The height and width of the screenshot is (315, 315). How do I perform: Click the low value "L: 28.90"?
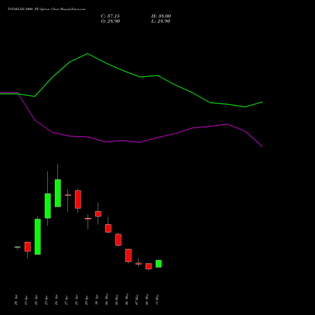[161, 21]
